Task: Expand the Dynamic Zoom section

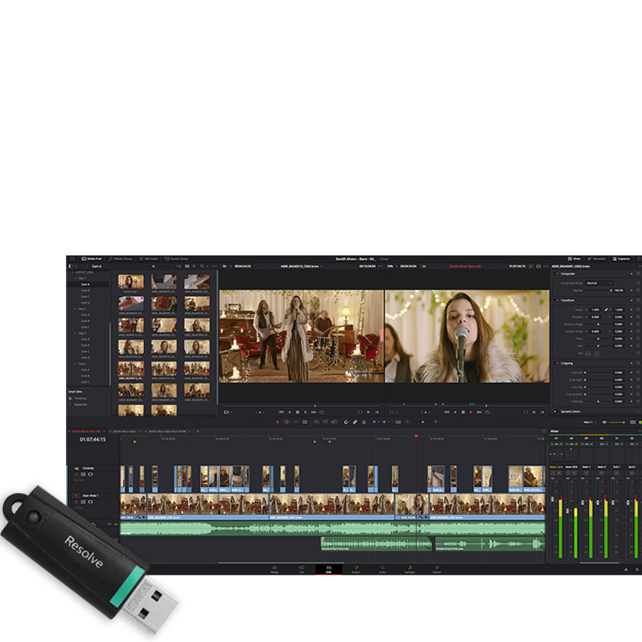Action: [x=570, y=410]
